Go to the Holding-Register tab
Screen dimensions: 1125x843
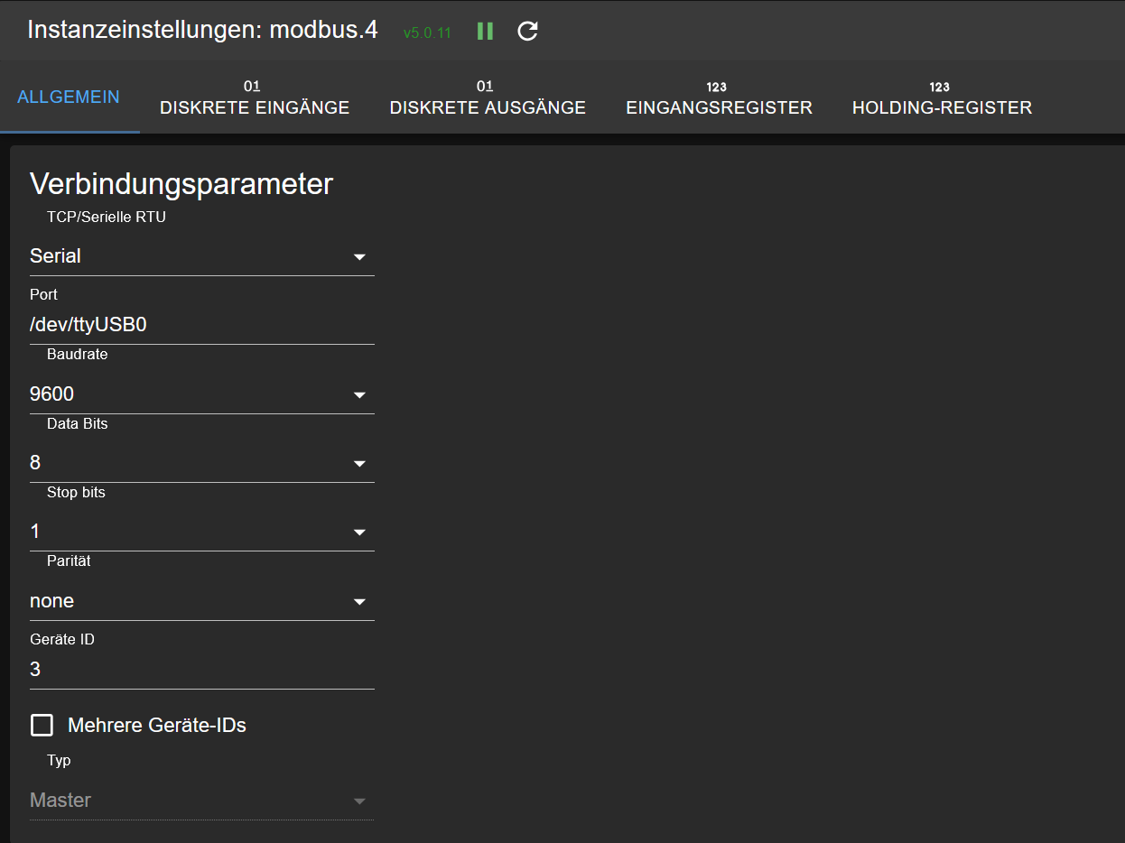[x=942, y=107]
